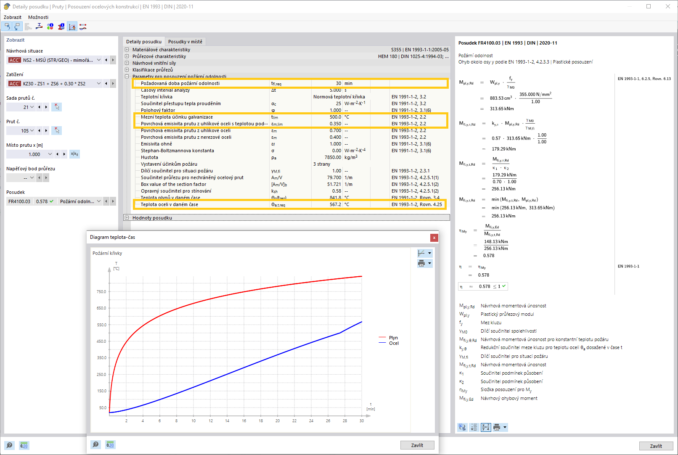Go to previous member number
Image resolution: width=678 pixels, height=455 pixels.
(39, 131)
